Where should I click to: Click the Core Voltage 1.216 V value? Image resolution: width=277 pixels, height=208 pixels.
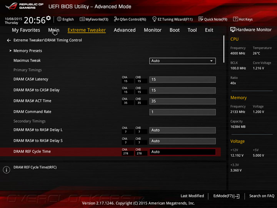click(x=259, y=68)
